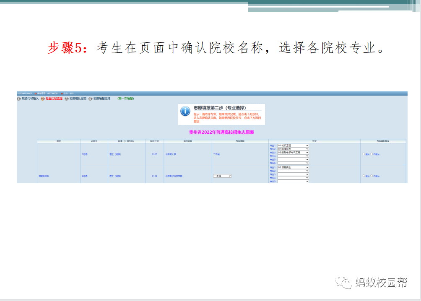Select 服从 radio for the 2志愿 row

coord(364,176)
